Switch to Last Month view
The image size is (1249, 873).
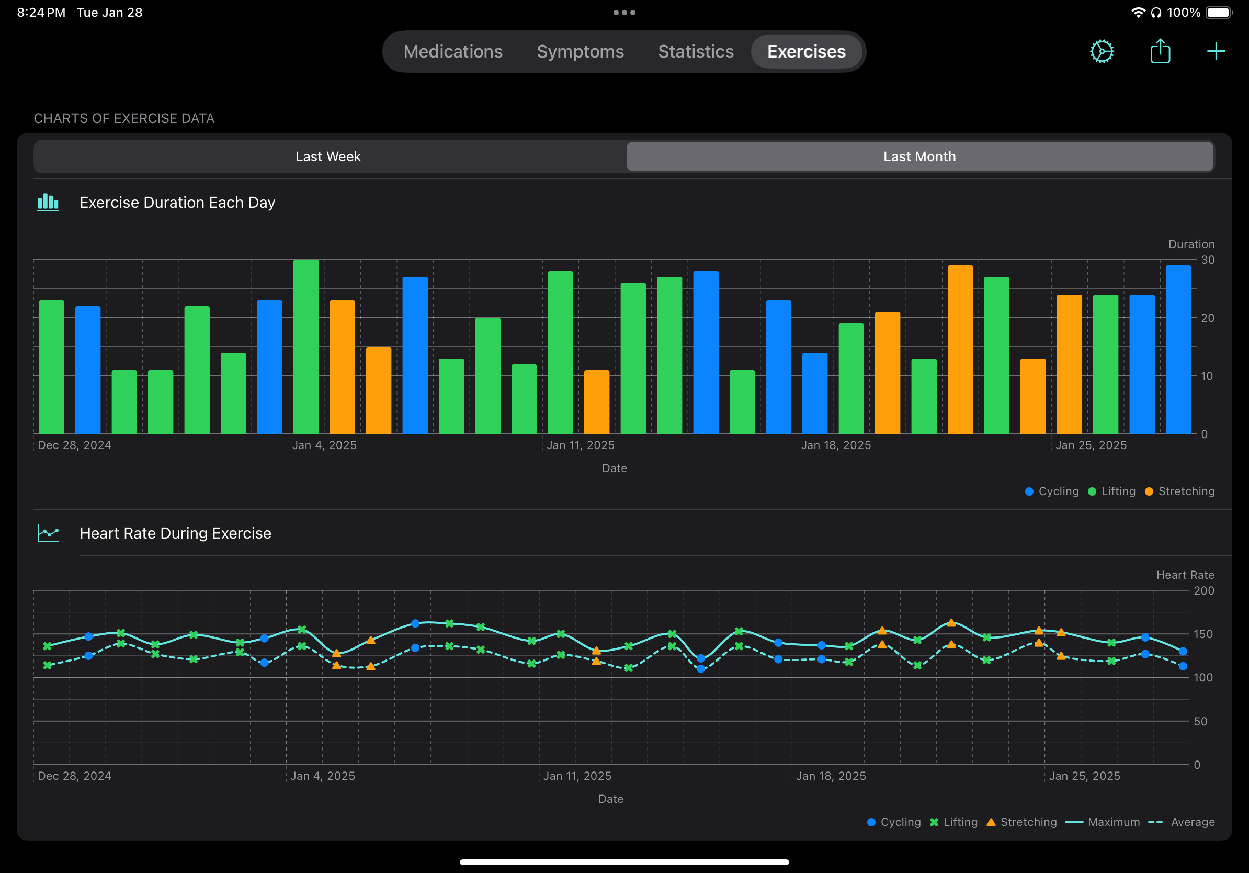[x=918, y=156]
